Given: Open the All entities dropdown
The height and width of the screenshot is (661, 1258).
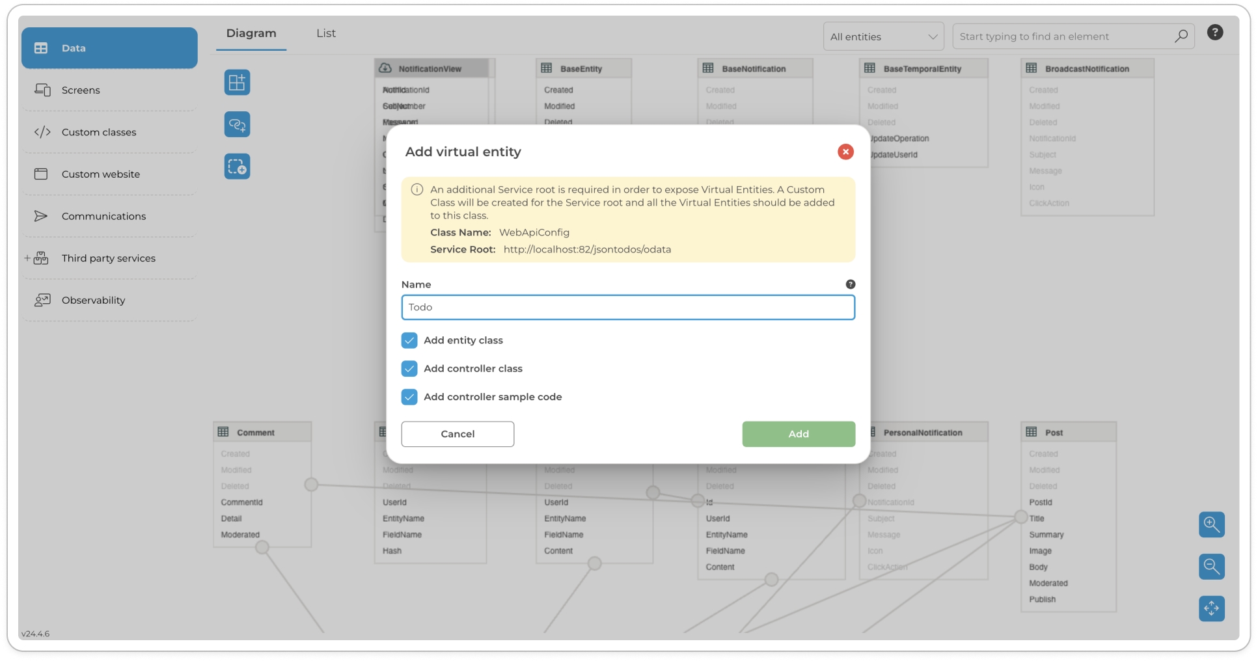Looking at the screenshot, I should click(x=882, y=36).
